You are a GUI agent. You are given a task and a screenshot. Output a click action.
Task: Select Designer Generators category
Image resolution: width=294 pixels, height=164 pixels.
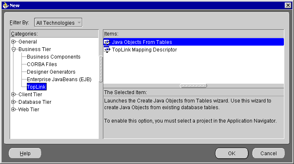[51, 72]
